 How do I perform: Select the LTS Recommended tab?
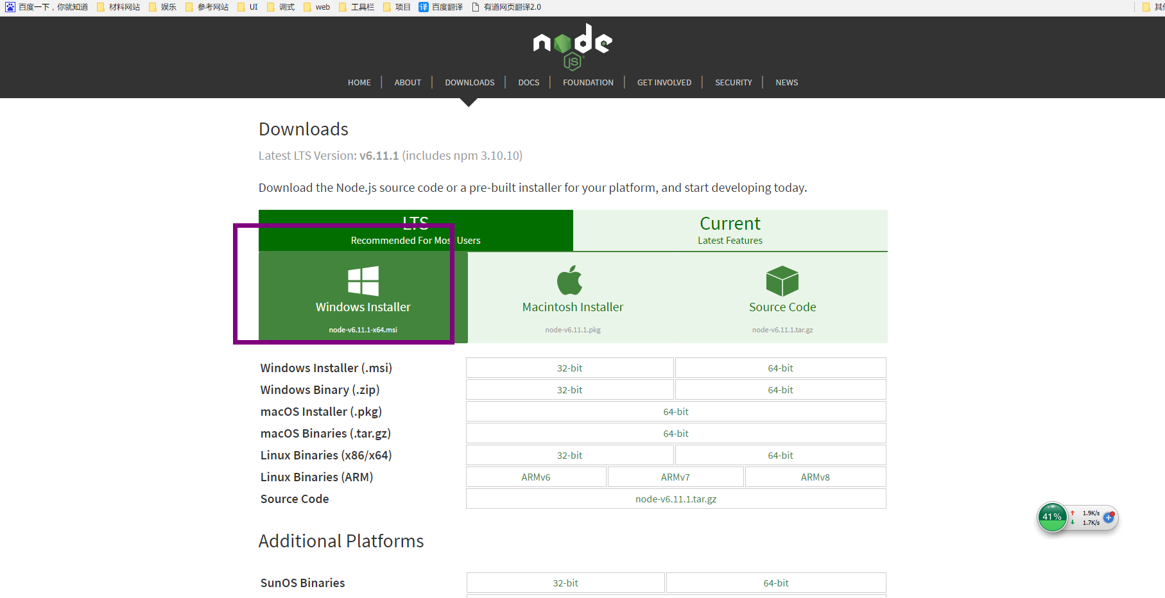click(416, 230)
